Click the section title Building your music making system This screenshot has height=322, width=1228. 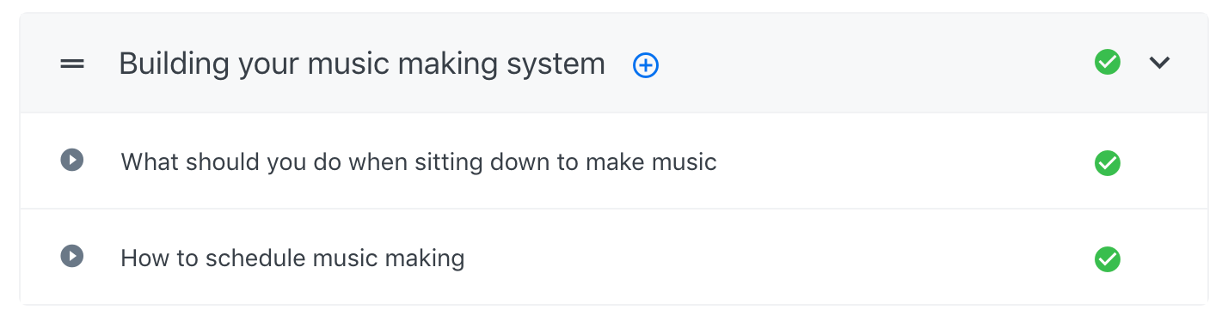(x=362, y=64)
